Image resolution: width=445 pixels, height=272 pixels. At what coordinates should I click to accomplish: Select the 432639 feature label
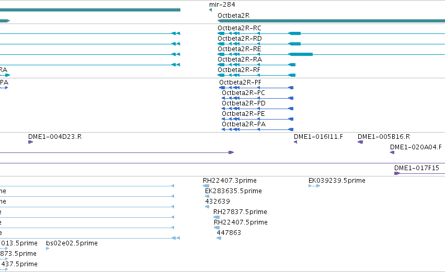coord(218,202)
